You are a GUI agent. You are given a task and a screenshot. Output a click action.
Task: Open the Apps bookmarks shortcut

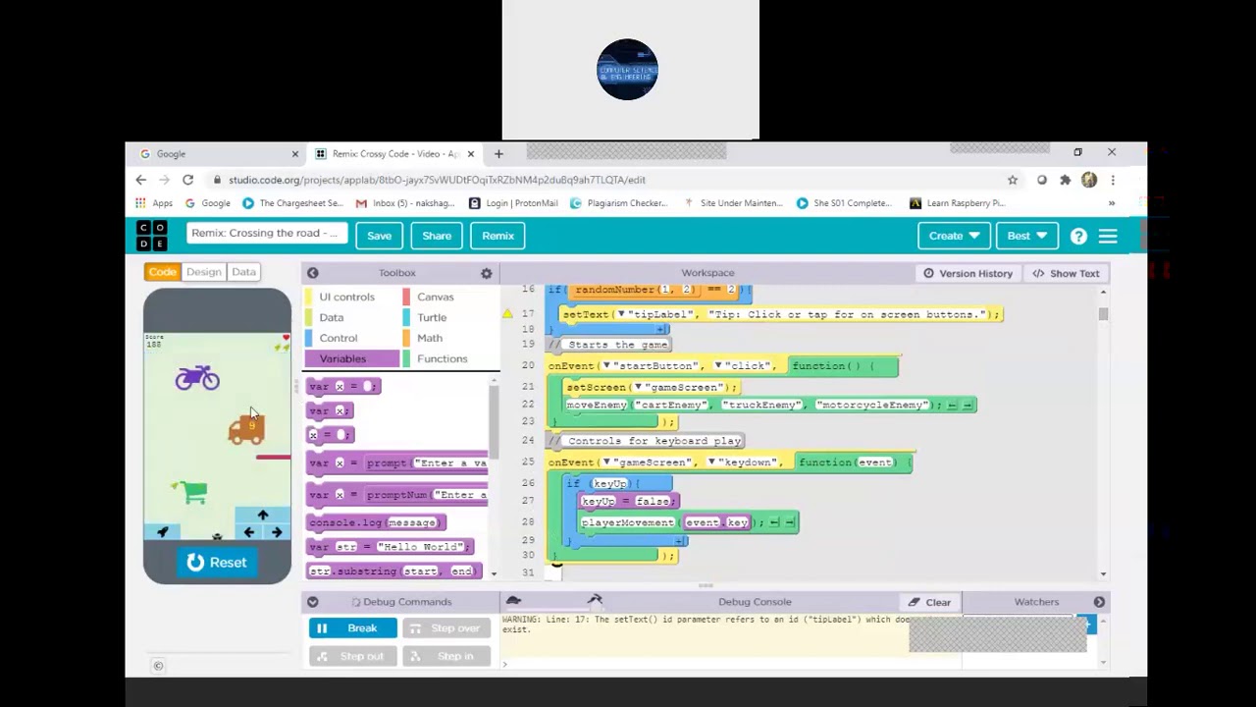pos(154,203)
